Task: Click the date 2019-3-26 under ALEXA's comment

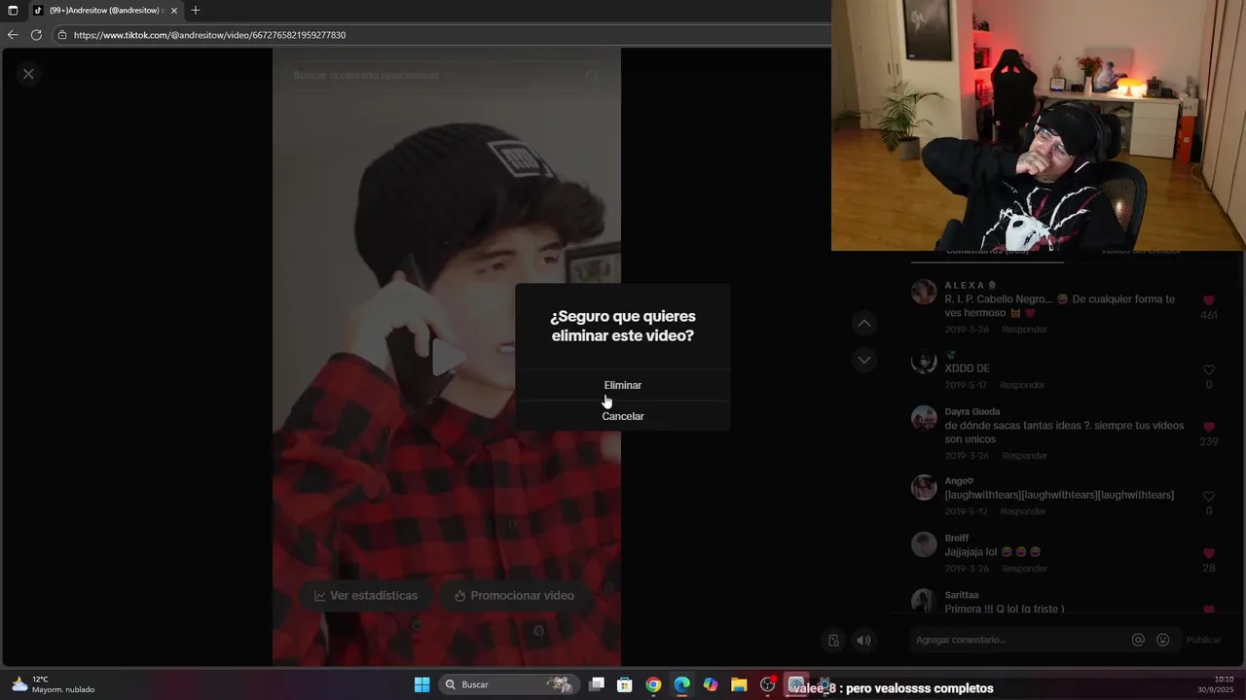Action: click(x=967, y=330)
